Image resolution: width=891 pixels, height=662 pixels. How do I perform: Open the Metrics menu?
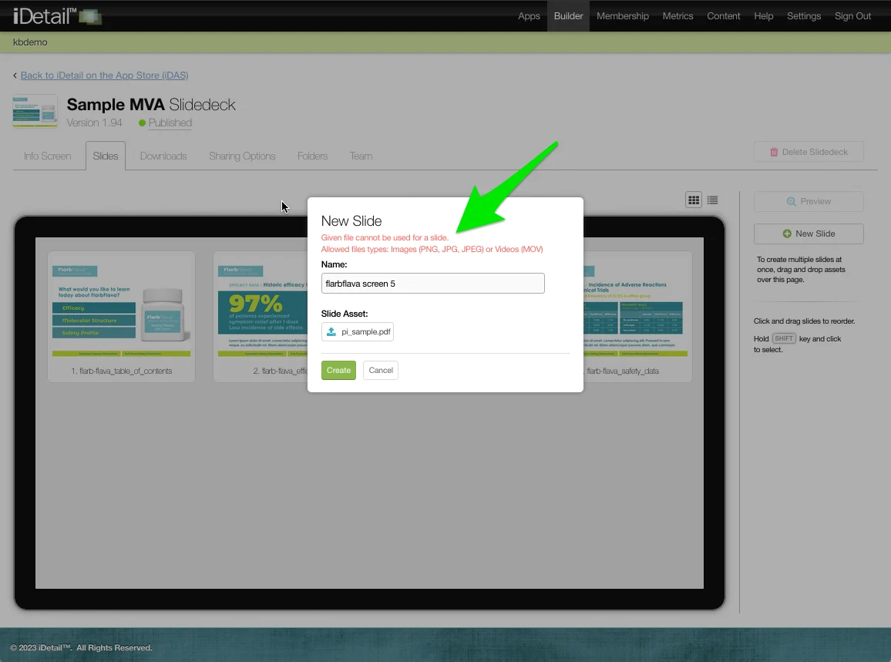(678, 16)
